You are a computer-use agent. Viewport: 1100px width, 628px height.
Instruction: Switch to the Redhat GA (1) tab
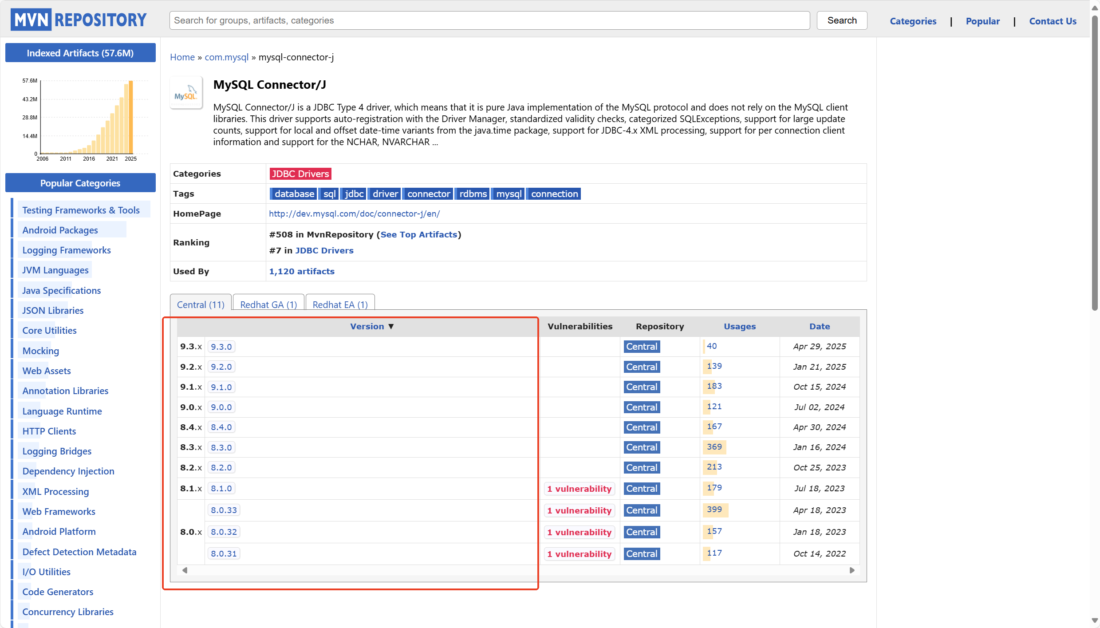point(268,304)
